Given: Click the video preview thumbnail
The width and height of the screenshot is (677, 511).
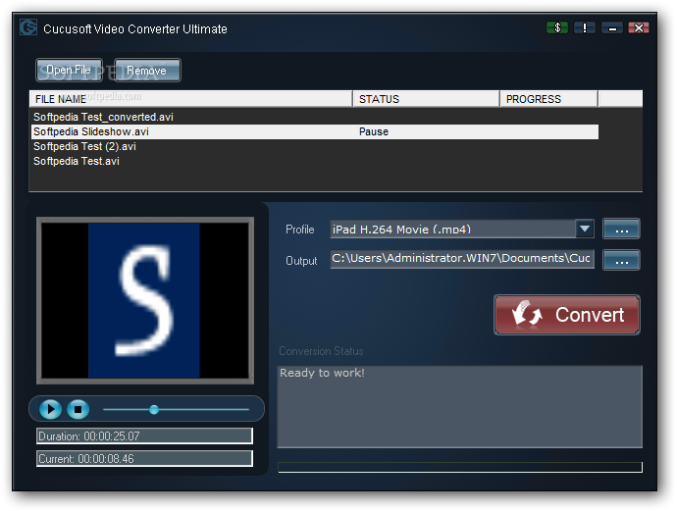Looking at the screenshot, I should [145, 300].
